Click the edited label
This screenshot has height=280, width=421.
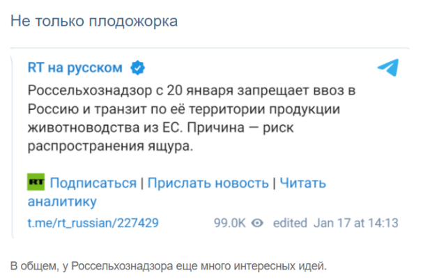tap(290, 223)
